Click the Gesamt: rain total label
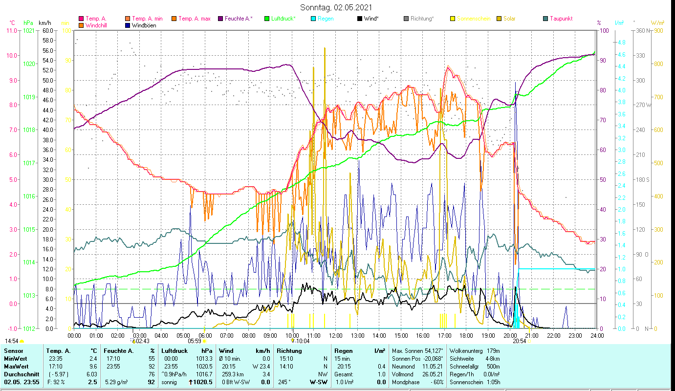Screen dimensions: 675x391 tap(344, 373)
